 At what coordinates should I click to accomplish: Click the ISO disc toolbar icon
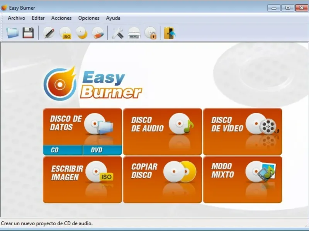coord(65,33)
